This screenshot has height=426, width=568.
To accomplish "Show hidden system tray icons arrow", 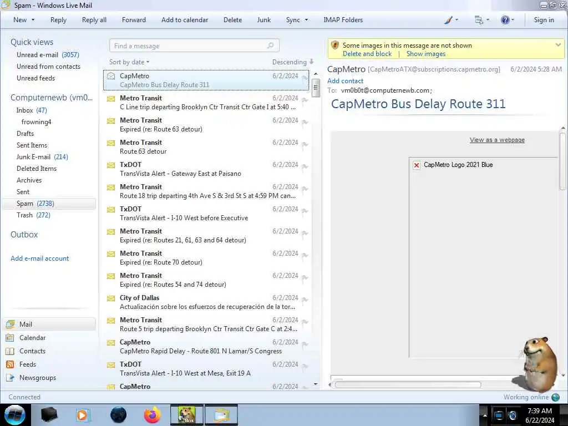I will pos(485,415).
